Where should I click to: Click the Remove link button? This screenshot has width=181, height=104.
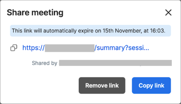coord(102,85)
